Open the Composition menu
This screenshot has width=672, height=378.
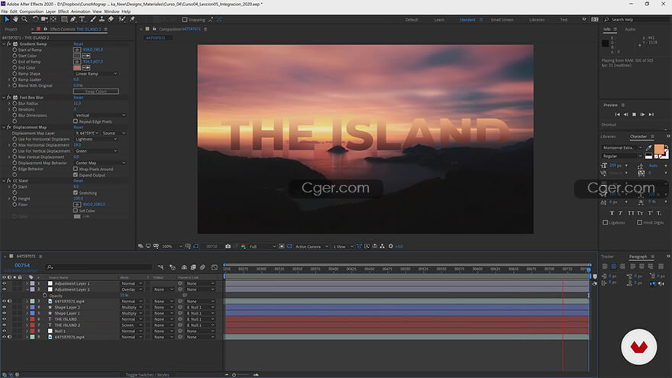tap(31, 11)
